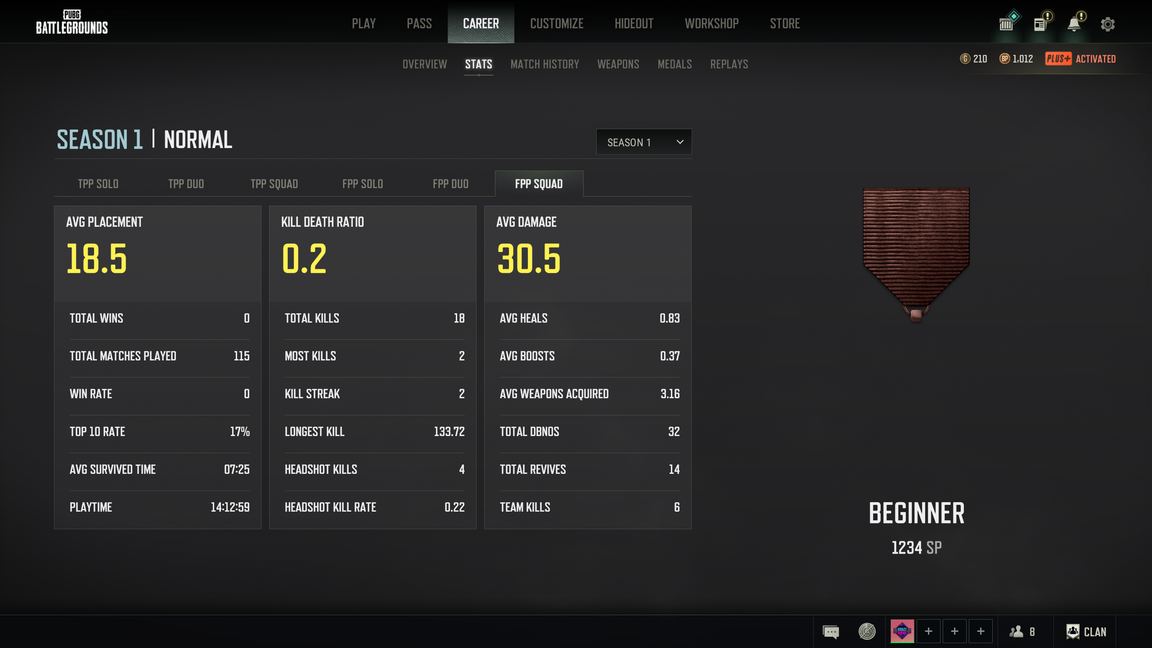Viewport: 1152px width, 648px height.
Task: Click the Total Wins row
Action: click(x=159, y=318)
